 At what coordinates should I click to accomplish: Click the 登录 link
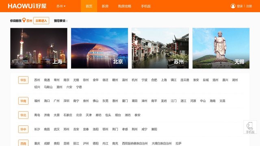(x=240, y=6)
